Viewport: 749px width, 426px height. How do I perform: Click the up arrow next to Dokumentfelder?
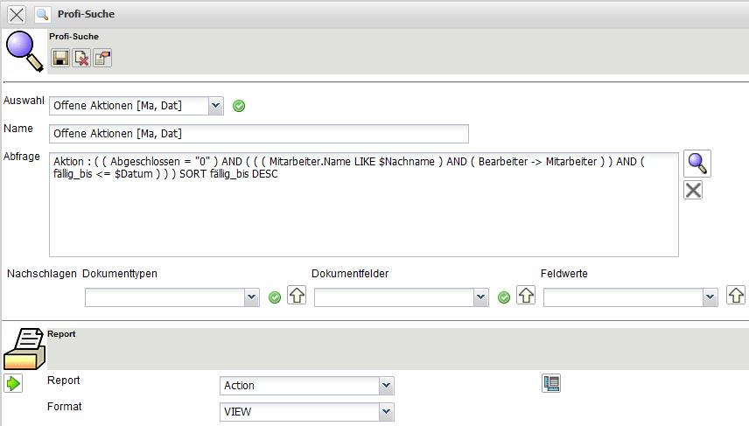click(x=526, y=296)
